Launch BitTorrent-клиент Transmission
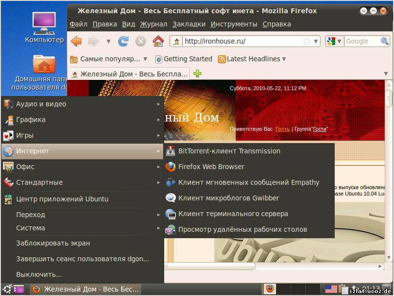 [x=249, y=151]
